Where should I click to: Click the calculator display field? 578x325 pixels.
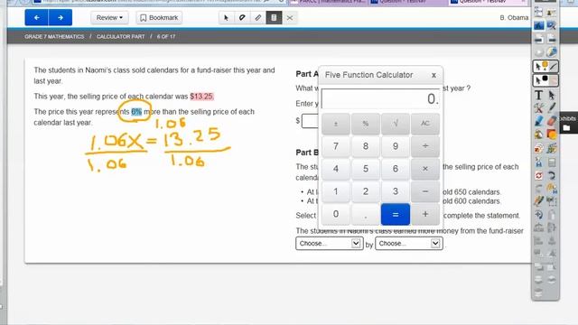click(x=381, y=98)
